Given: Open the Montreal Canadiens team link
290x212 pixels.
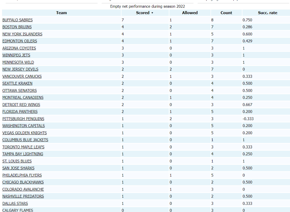Looking at the screenshot, I should click(23, 97).
